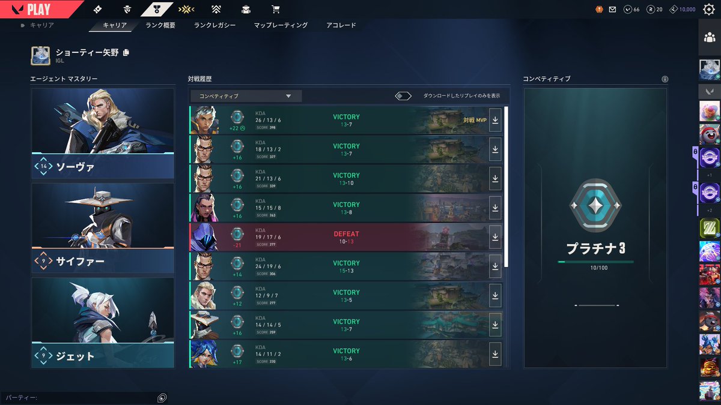Click the 対戦 MVP label

(475, 120)
